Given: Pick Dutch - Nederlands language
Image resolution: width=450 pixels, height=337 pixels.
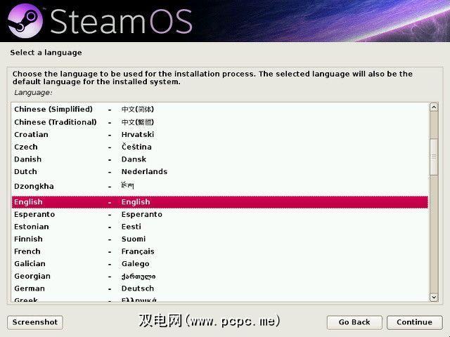Looking at the screenshot, I should (220, 171).
